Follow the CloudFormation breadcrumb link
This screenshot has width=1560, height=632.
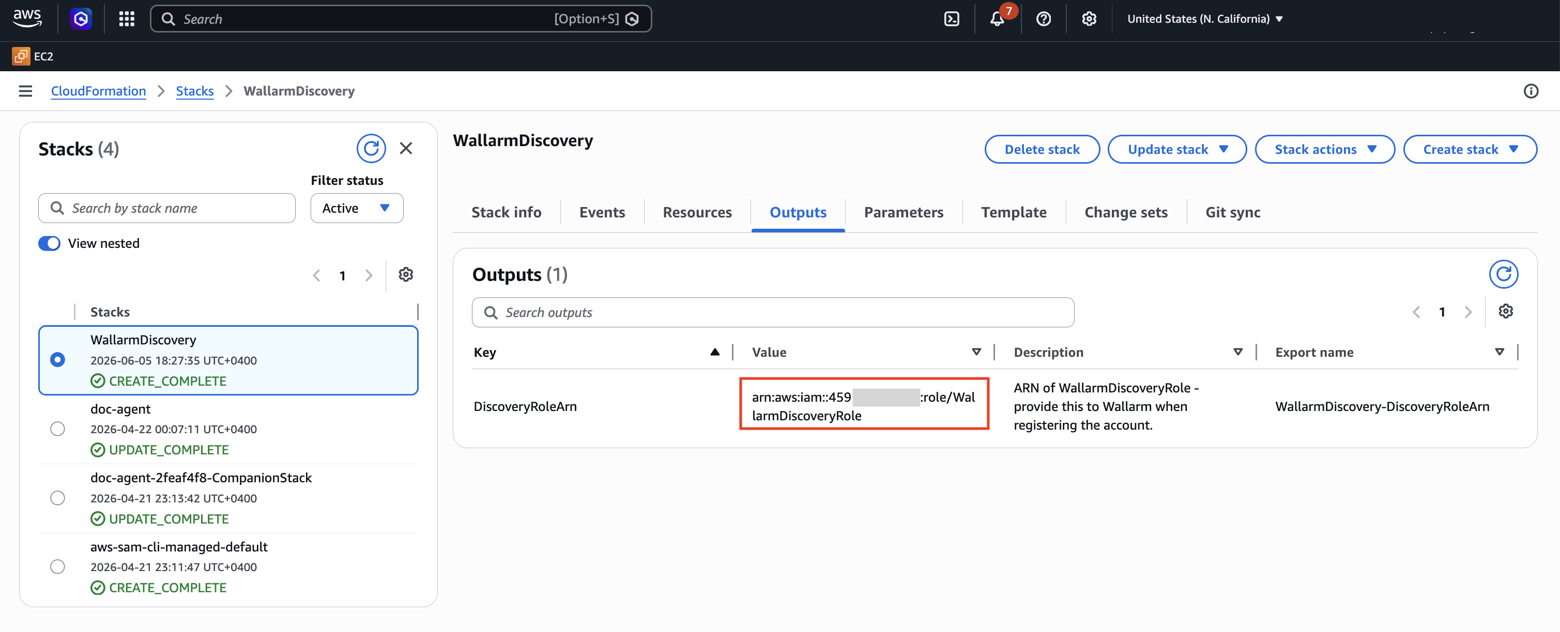(98, 91)
